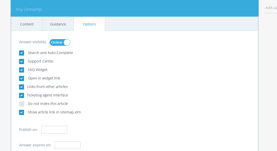Click the Publish on label

coord(28,130)
